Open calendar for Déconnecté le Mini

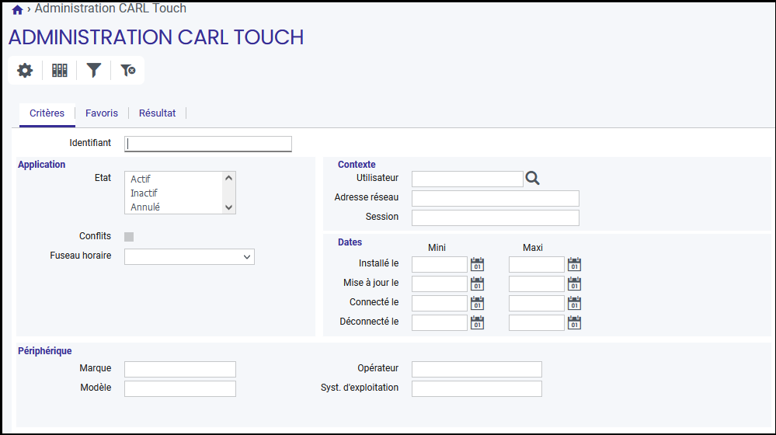click(477, 322)
